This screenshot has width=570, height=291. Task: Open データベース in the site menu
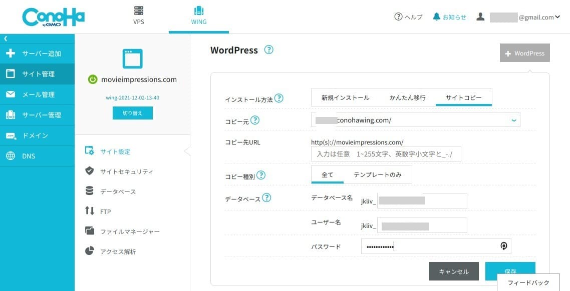(118, 191)
